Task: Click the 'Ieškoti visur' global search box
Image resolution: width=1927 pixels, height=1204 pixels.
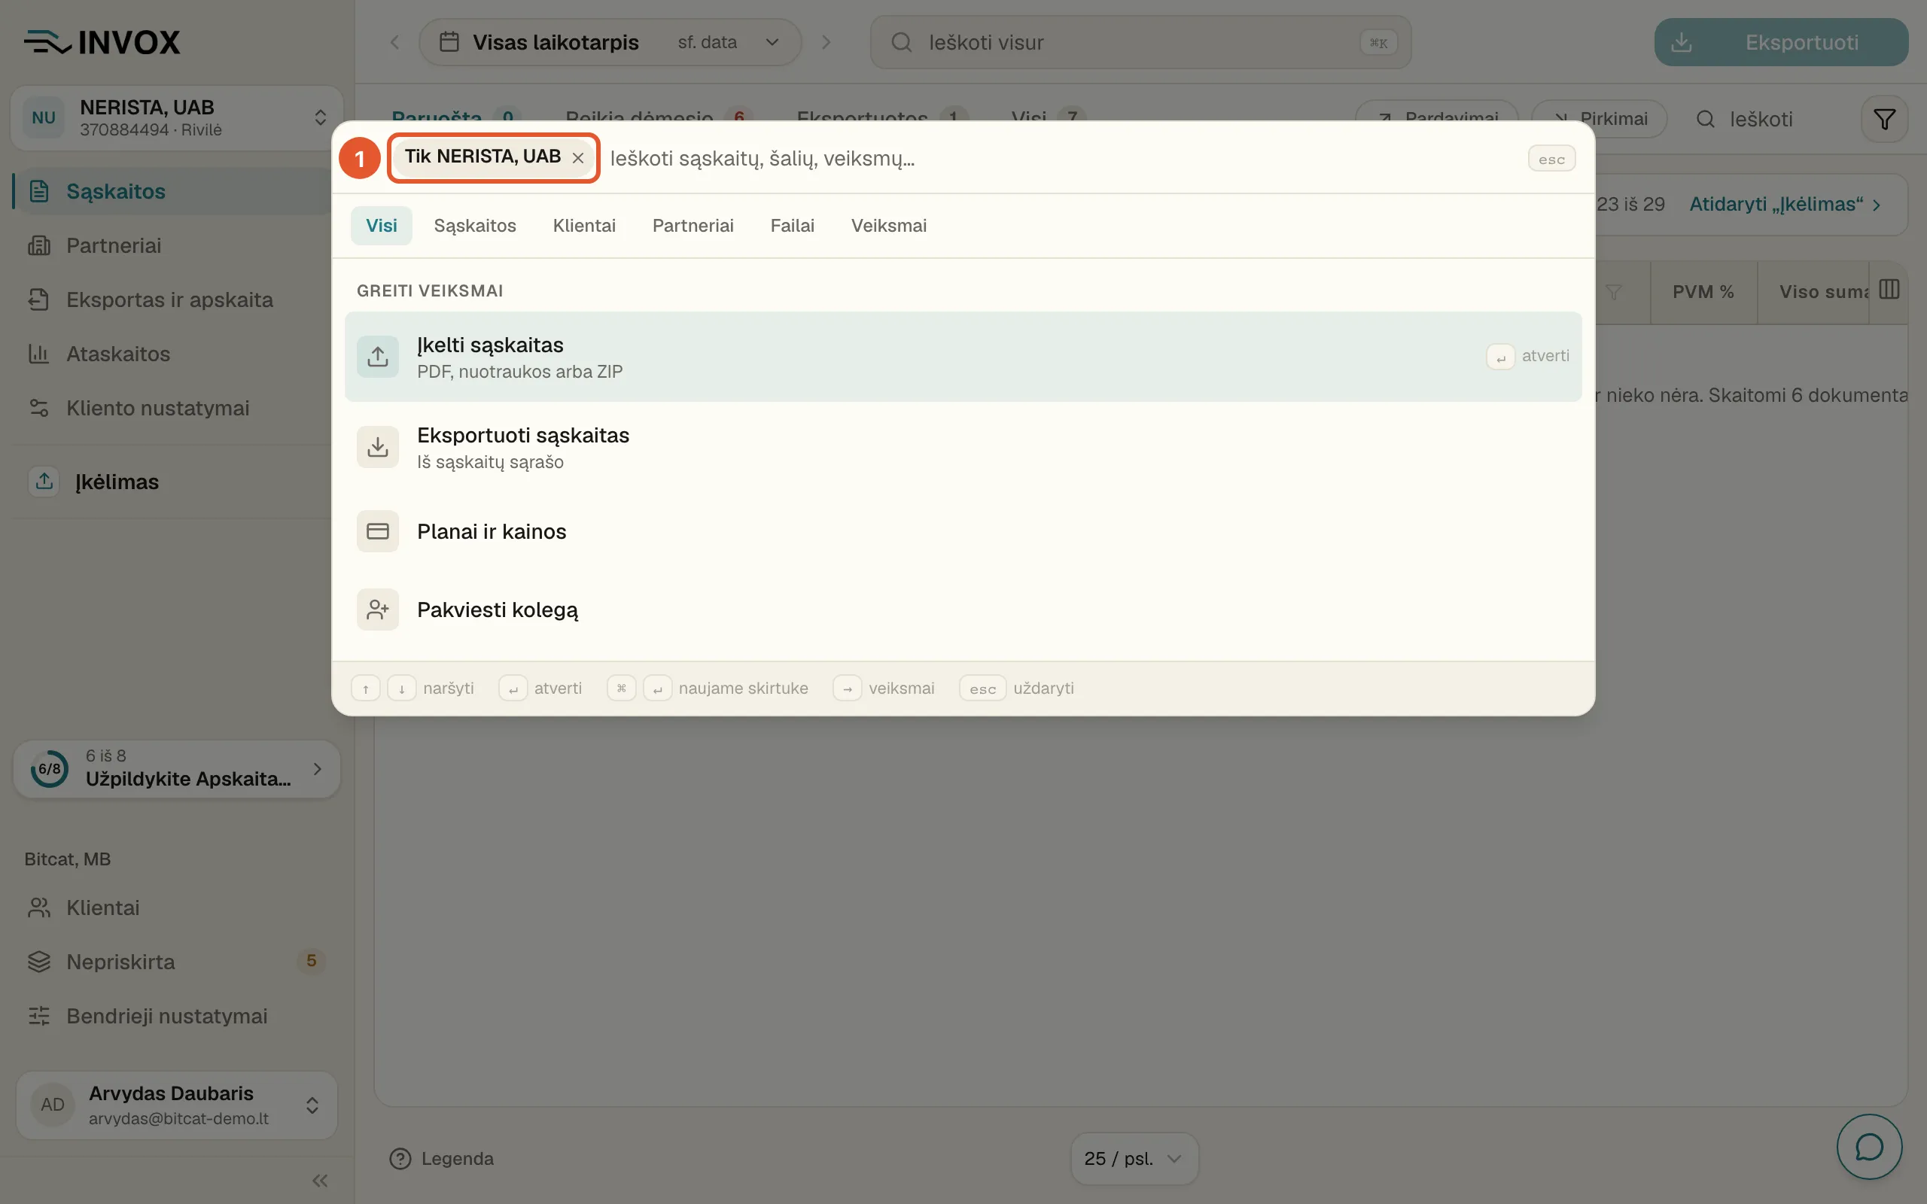Action: pos(1140,42)
